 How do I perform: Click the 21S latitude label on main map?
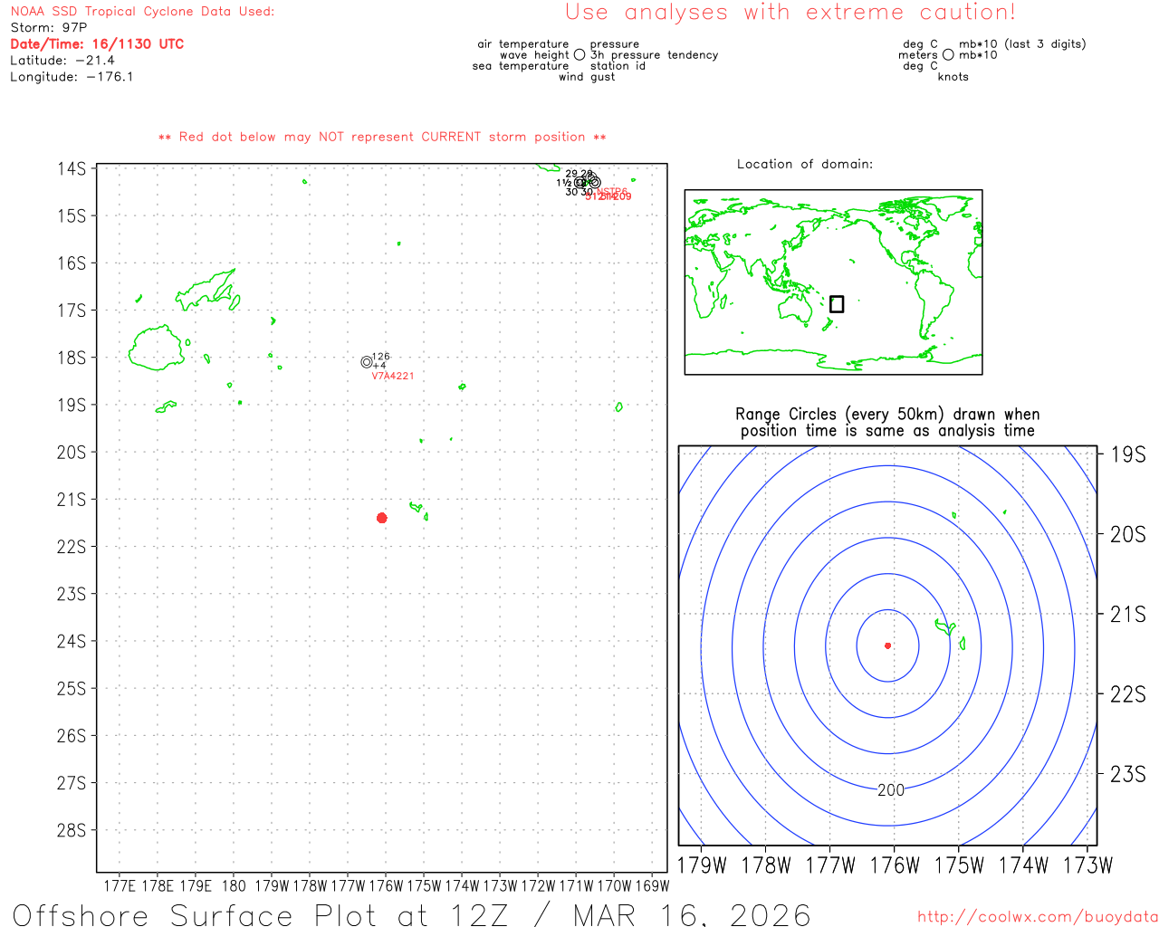(72, 500)
